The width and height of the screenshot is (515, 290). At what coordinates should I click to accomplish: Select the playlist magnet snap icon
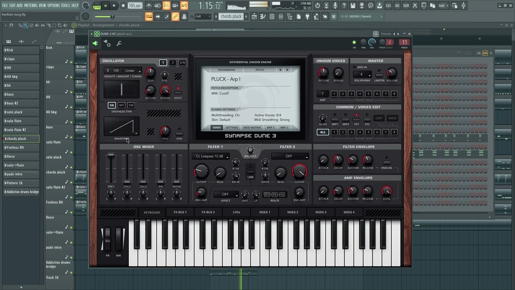pos(11,25)
